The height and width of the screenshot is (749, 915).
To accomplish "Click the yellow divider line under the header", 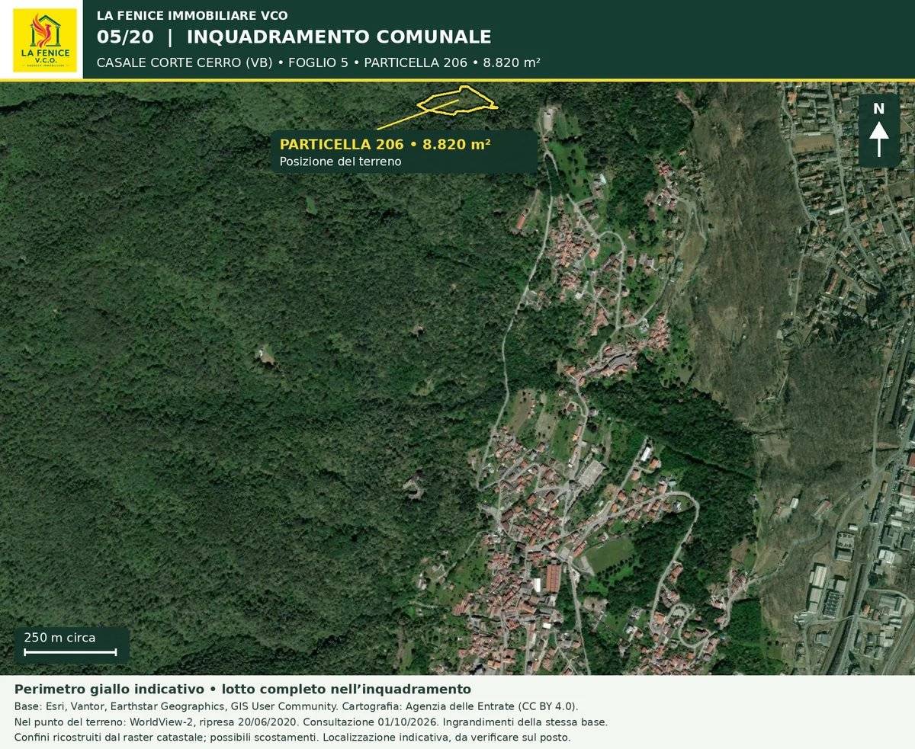I will coord(457,81).
